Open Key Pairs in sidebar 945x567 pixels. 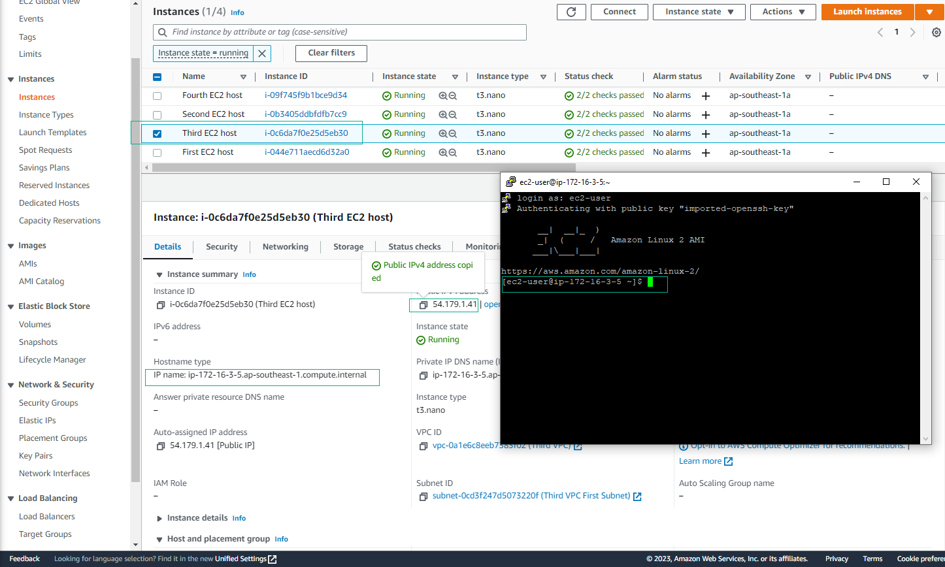click(36, 456)
